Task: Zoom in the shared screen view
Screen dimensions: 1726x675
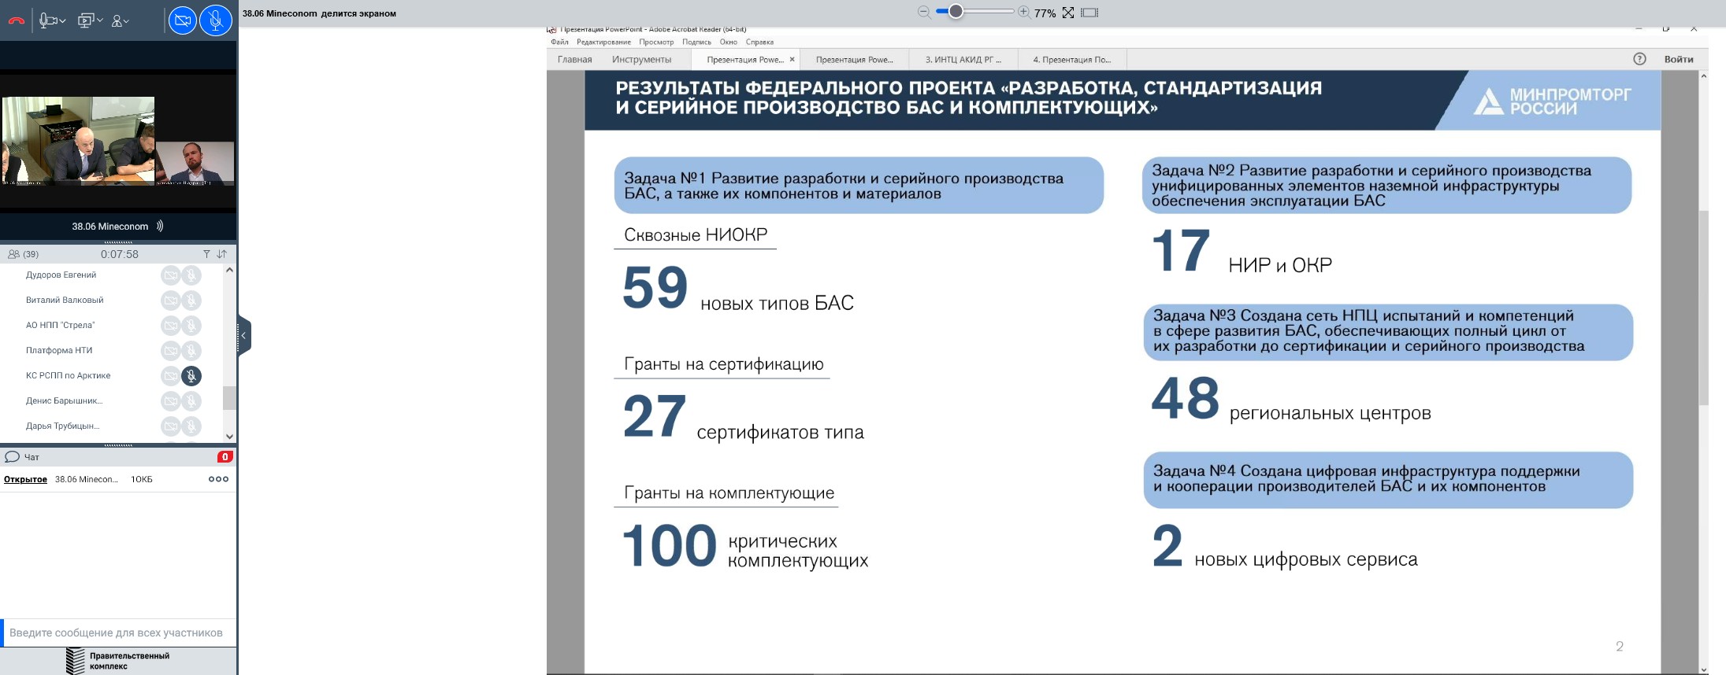Action: (x=1023, y=12)
